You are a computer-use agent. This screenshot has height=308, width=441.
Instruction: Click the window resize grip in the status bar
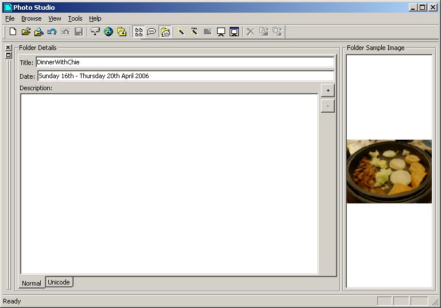[435, 302]
